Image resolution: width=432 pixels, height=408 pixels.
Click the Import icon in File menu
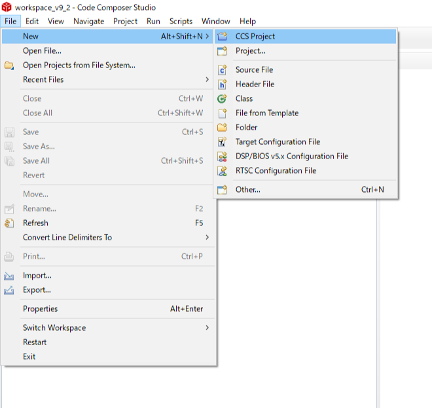pos(9,276)
